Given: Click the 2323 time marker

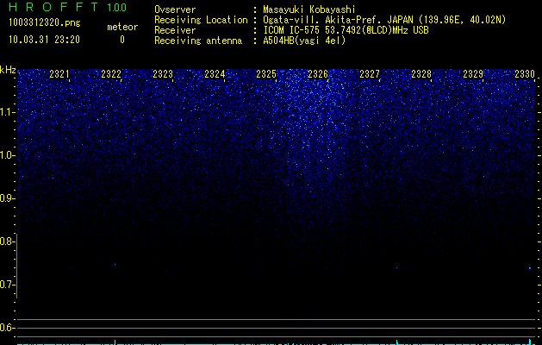Looking at the screenshot, I should [163, 73].
